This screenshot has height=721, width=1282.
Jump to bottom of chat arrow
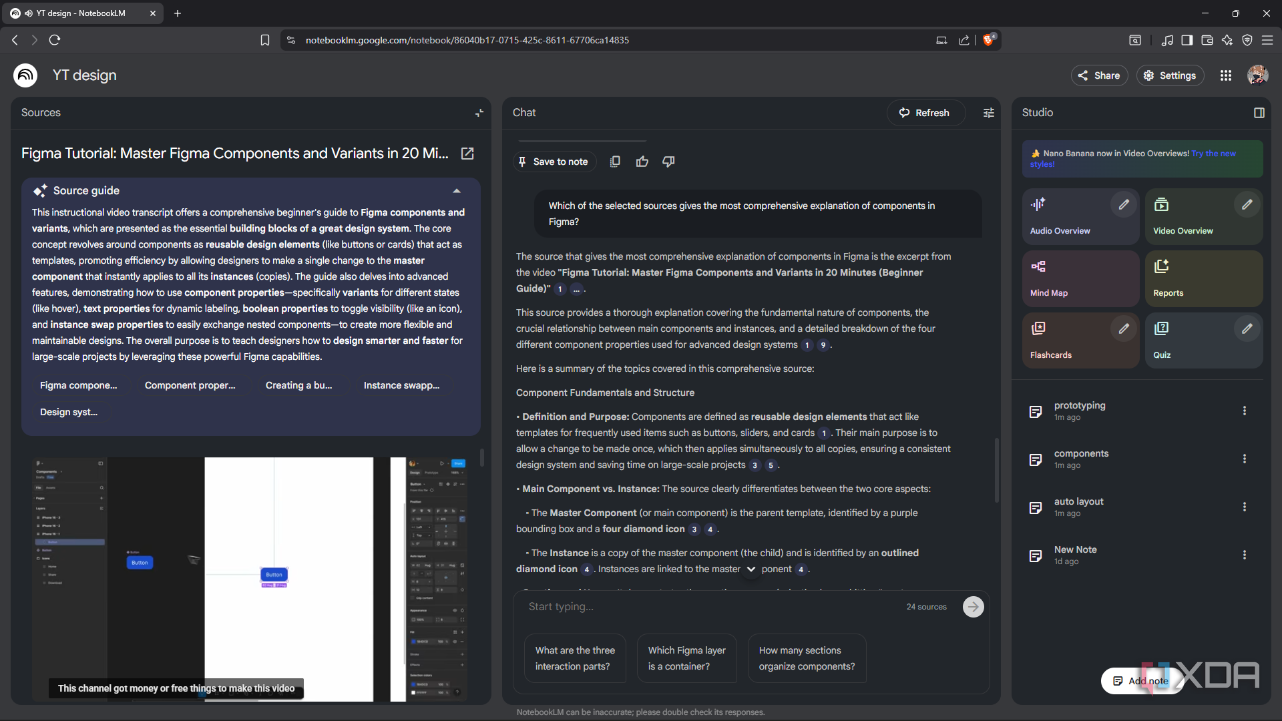point(751,569)
